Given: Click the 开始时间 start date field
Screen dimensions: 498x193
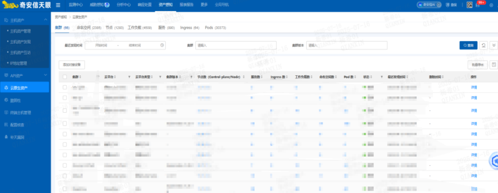Looking at the screenshot, I should click(101, 45).
